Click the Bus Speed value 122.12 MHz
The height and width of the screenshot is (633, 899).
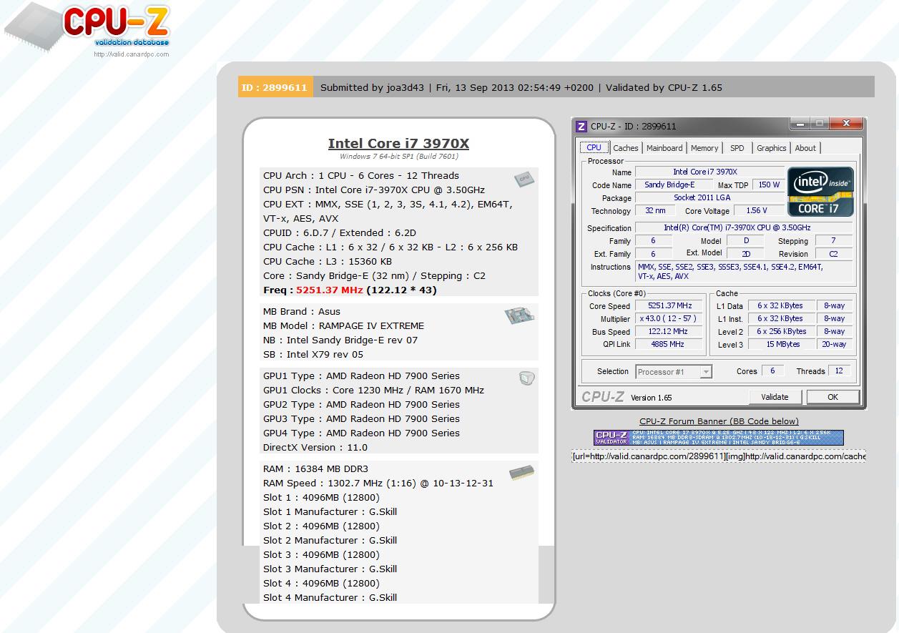click(670, 331)
